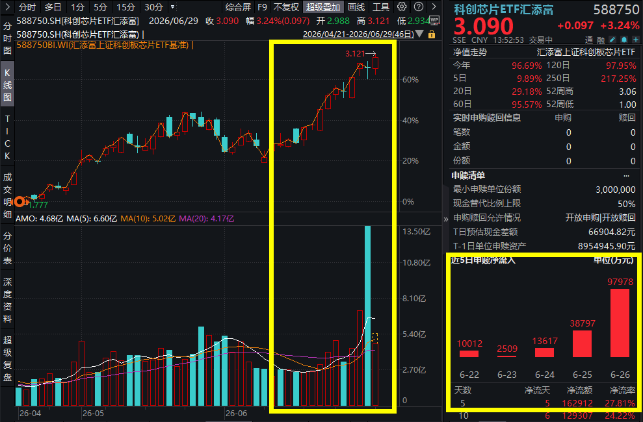Click the 588750.SH overlay series label
This screenshot has height=422, width=643.
tap(77, 34)
